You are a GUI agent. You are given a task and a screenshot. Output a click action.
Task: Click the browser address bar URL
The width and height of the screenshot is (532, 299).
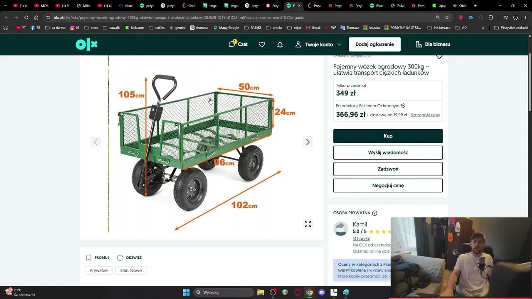click(x=179, y=17)
